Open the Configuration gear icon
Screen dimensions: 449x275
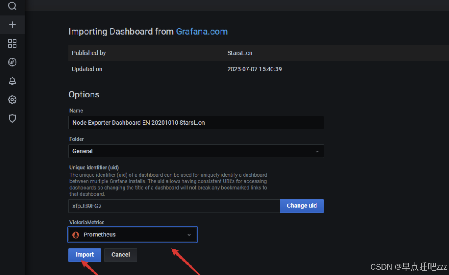(12, 100)
